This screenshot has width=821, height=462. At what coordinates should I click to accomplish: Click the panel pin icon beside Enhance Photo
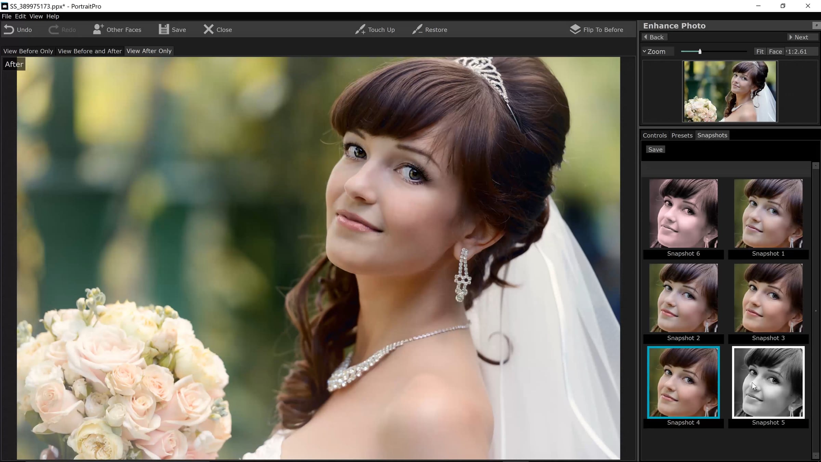point(816,25)
